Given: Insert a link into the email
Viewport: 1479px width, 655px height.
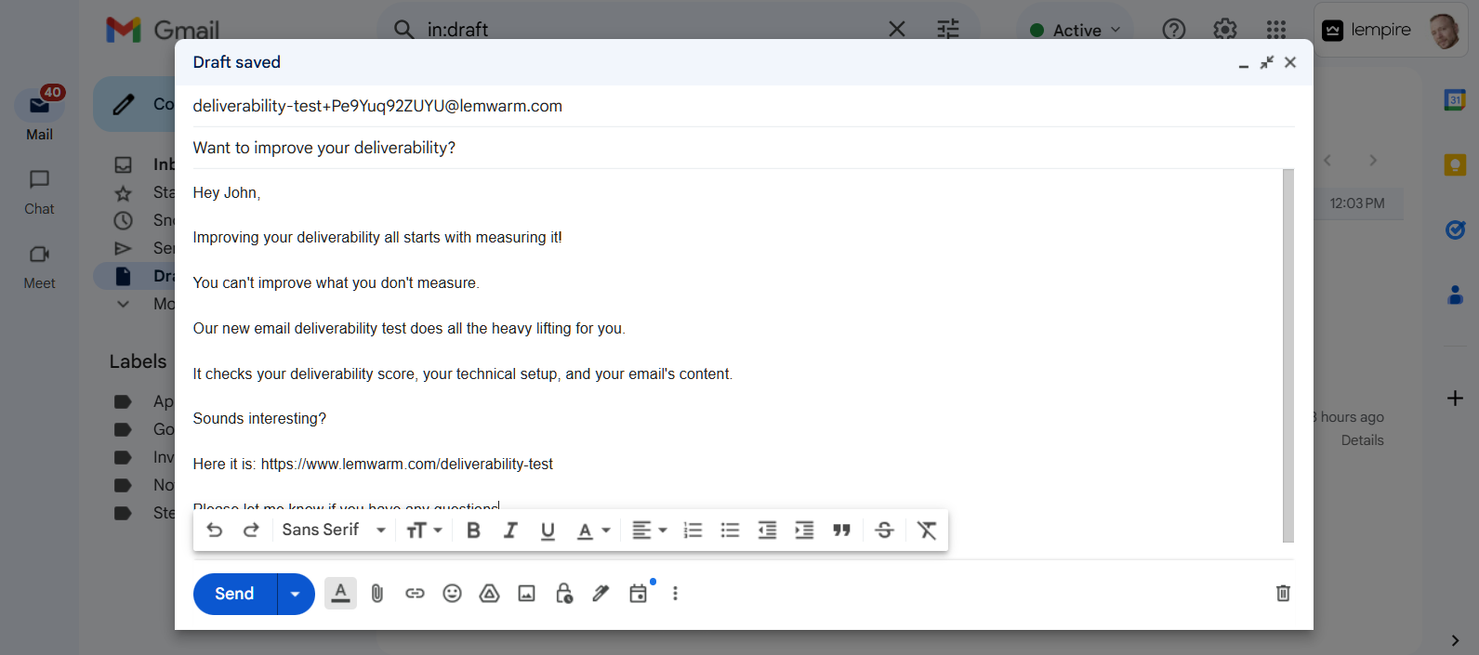Looking at the screenshot, I should (x=415, y=593).
